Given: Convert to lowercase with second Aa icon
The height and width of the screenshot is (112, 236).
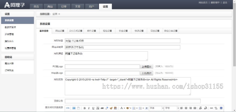Looking at the screenshot, I should pyautogui.click(x=205, y=108).
